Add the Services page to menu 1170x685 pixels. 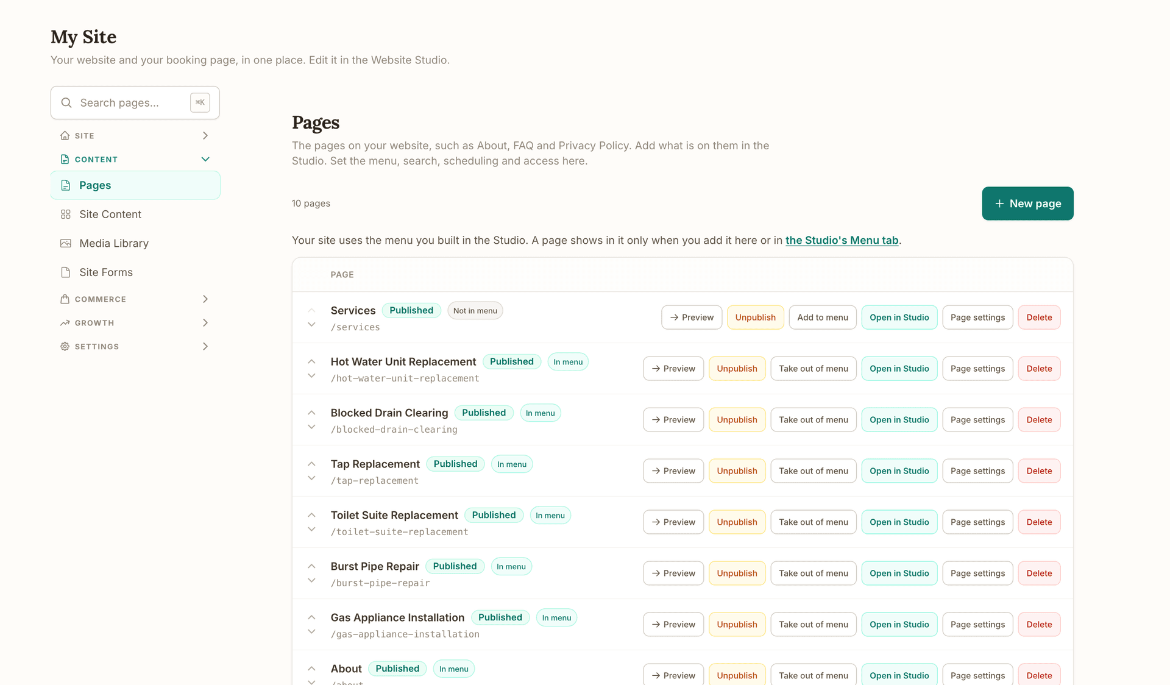tap(822, 318)
